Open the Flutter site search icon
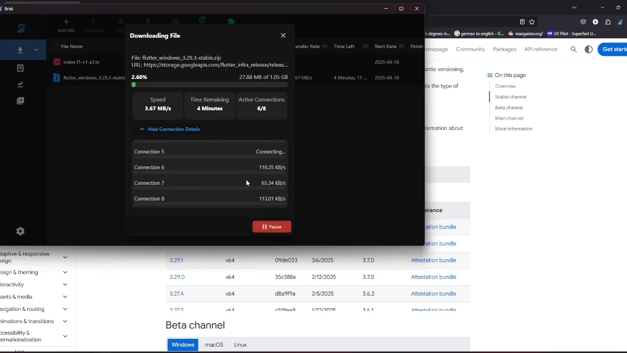 point(574,49)
